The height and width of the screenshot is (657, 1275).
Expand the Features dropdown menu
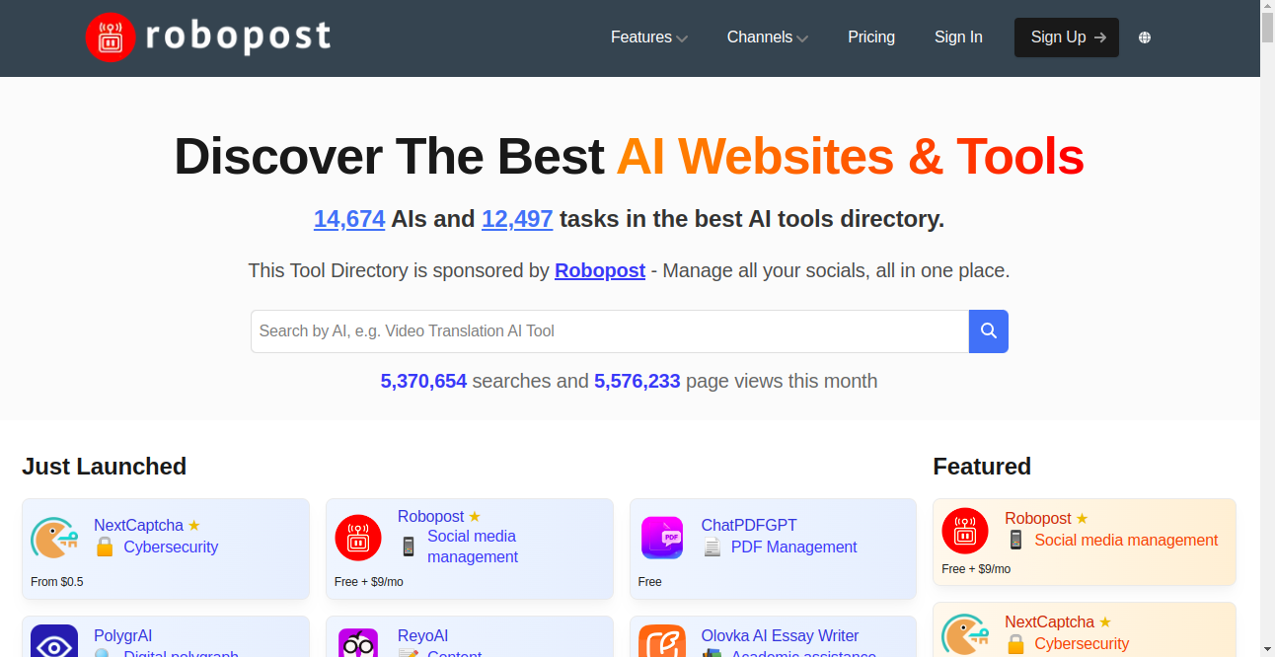(x=648, y=37)
